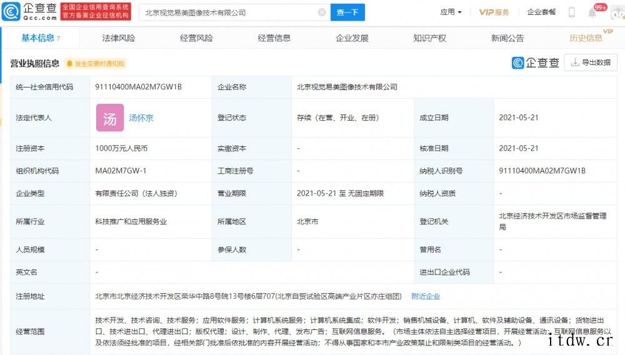Screen dimensions: 625x355
Task: Click the Qcc.com logo icon
Action: point(11,11)
